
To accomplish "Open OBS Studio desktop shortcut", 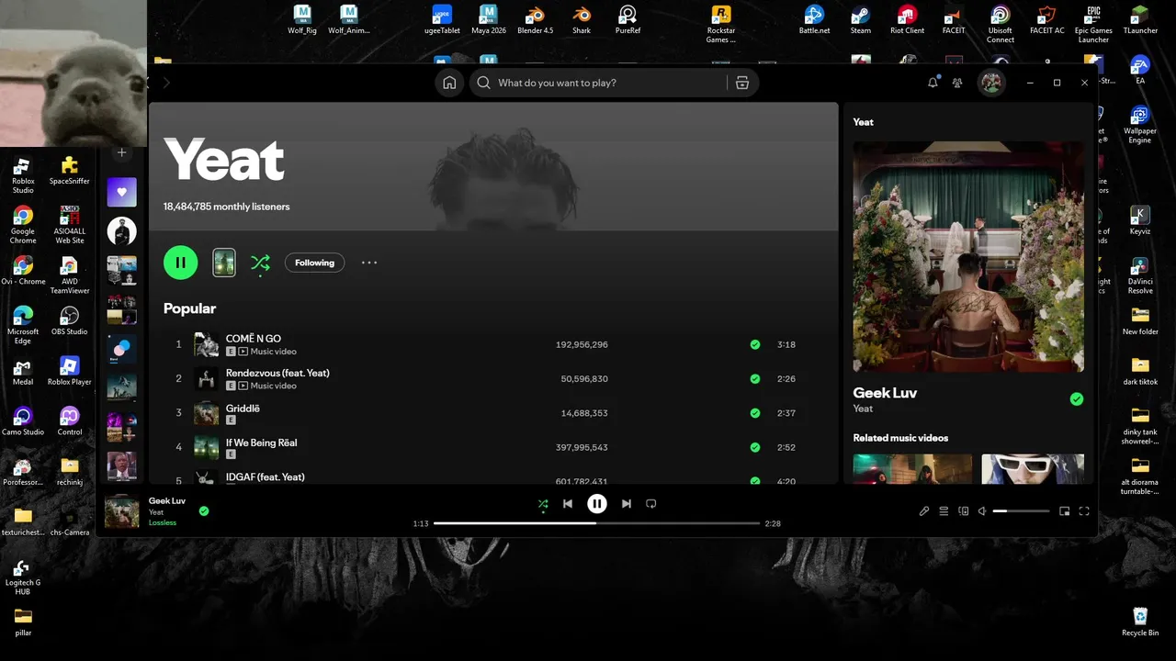I will (69, 320).
